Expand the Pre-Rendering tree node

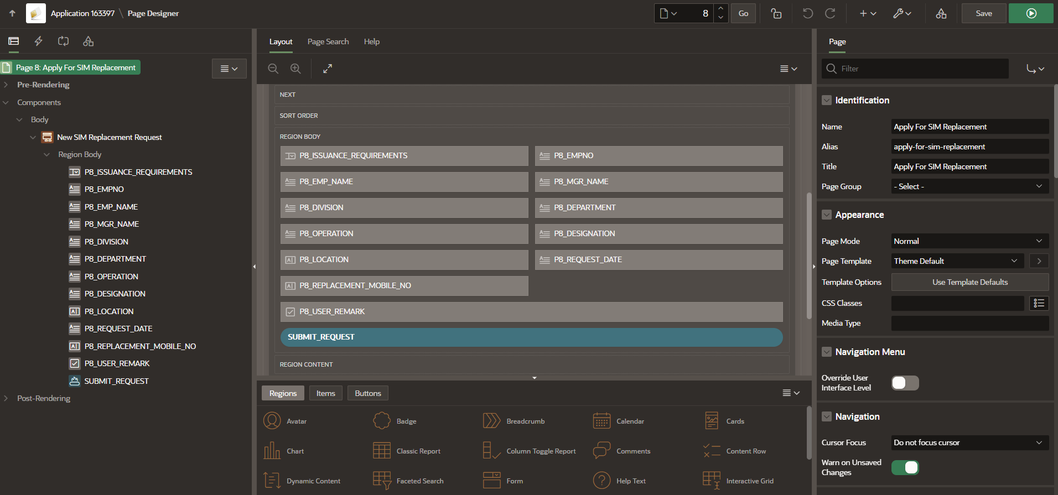6,85
